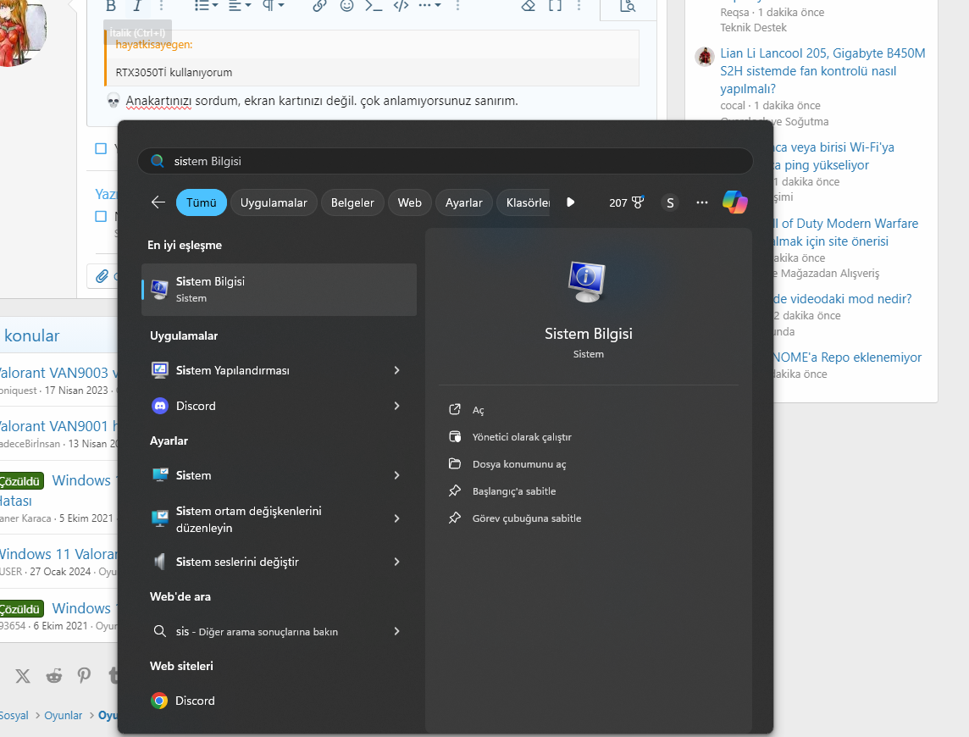Open more insert options ellipsis dropdown
969x737 pixels.
429,6
